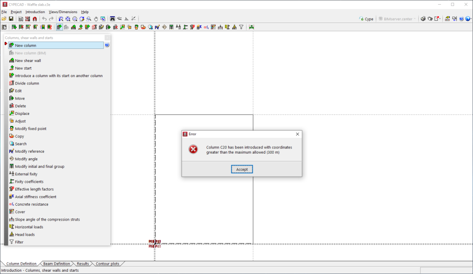
Task: Click the Filter funnel icon in toolbar
Action: 241,27
